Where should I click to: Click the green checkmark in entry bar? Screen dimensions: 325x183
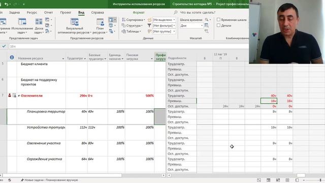tap(4, 46)
